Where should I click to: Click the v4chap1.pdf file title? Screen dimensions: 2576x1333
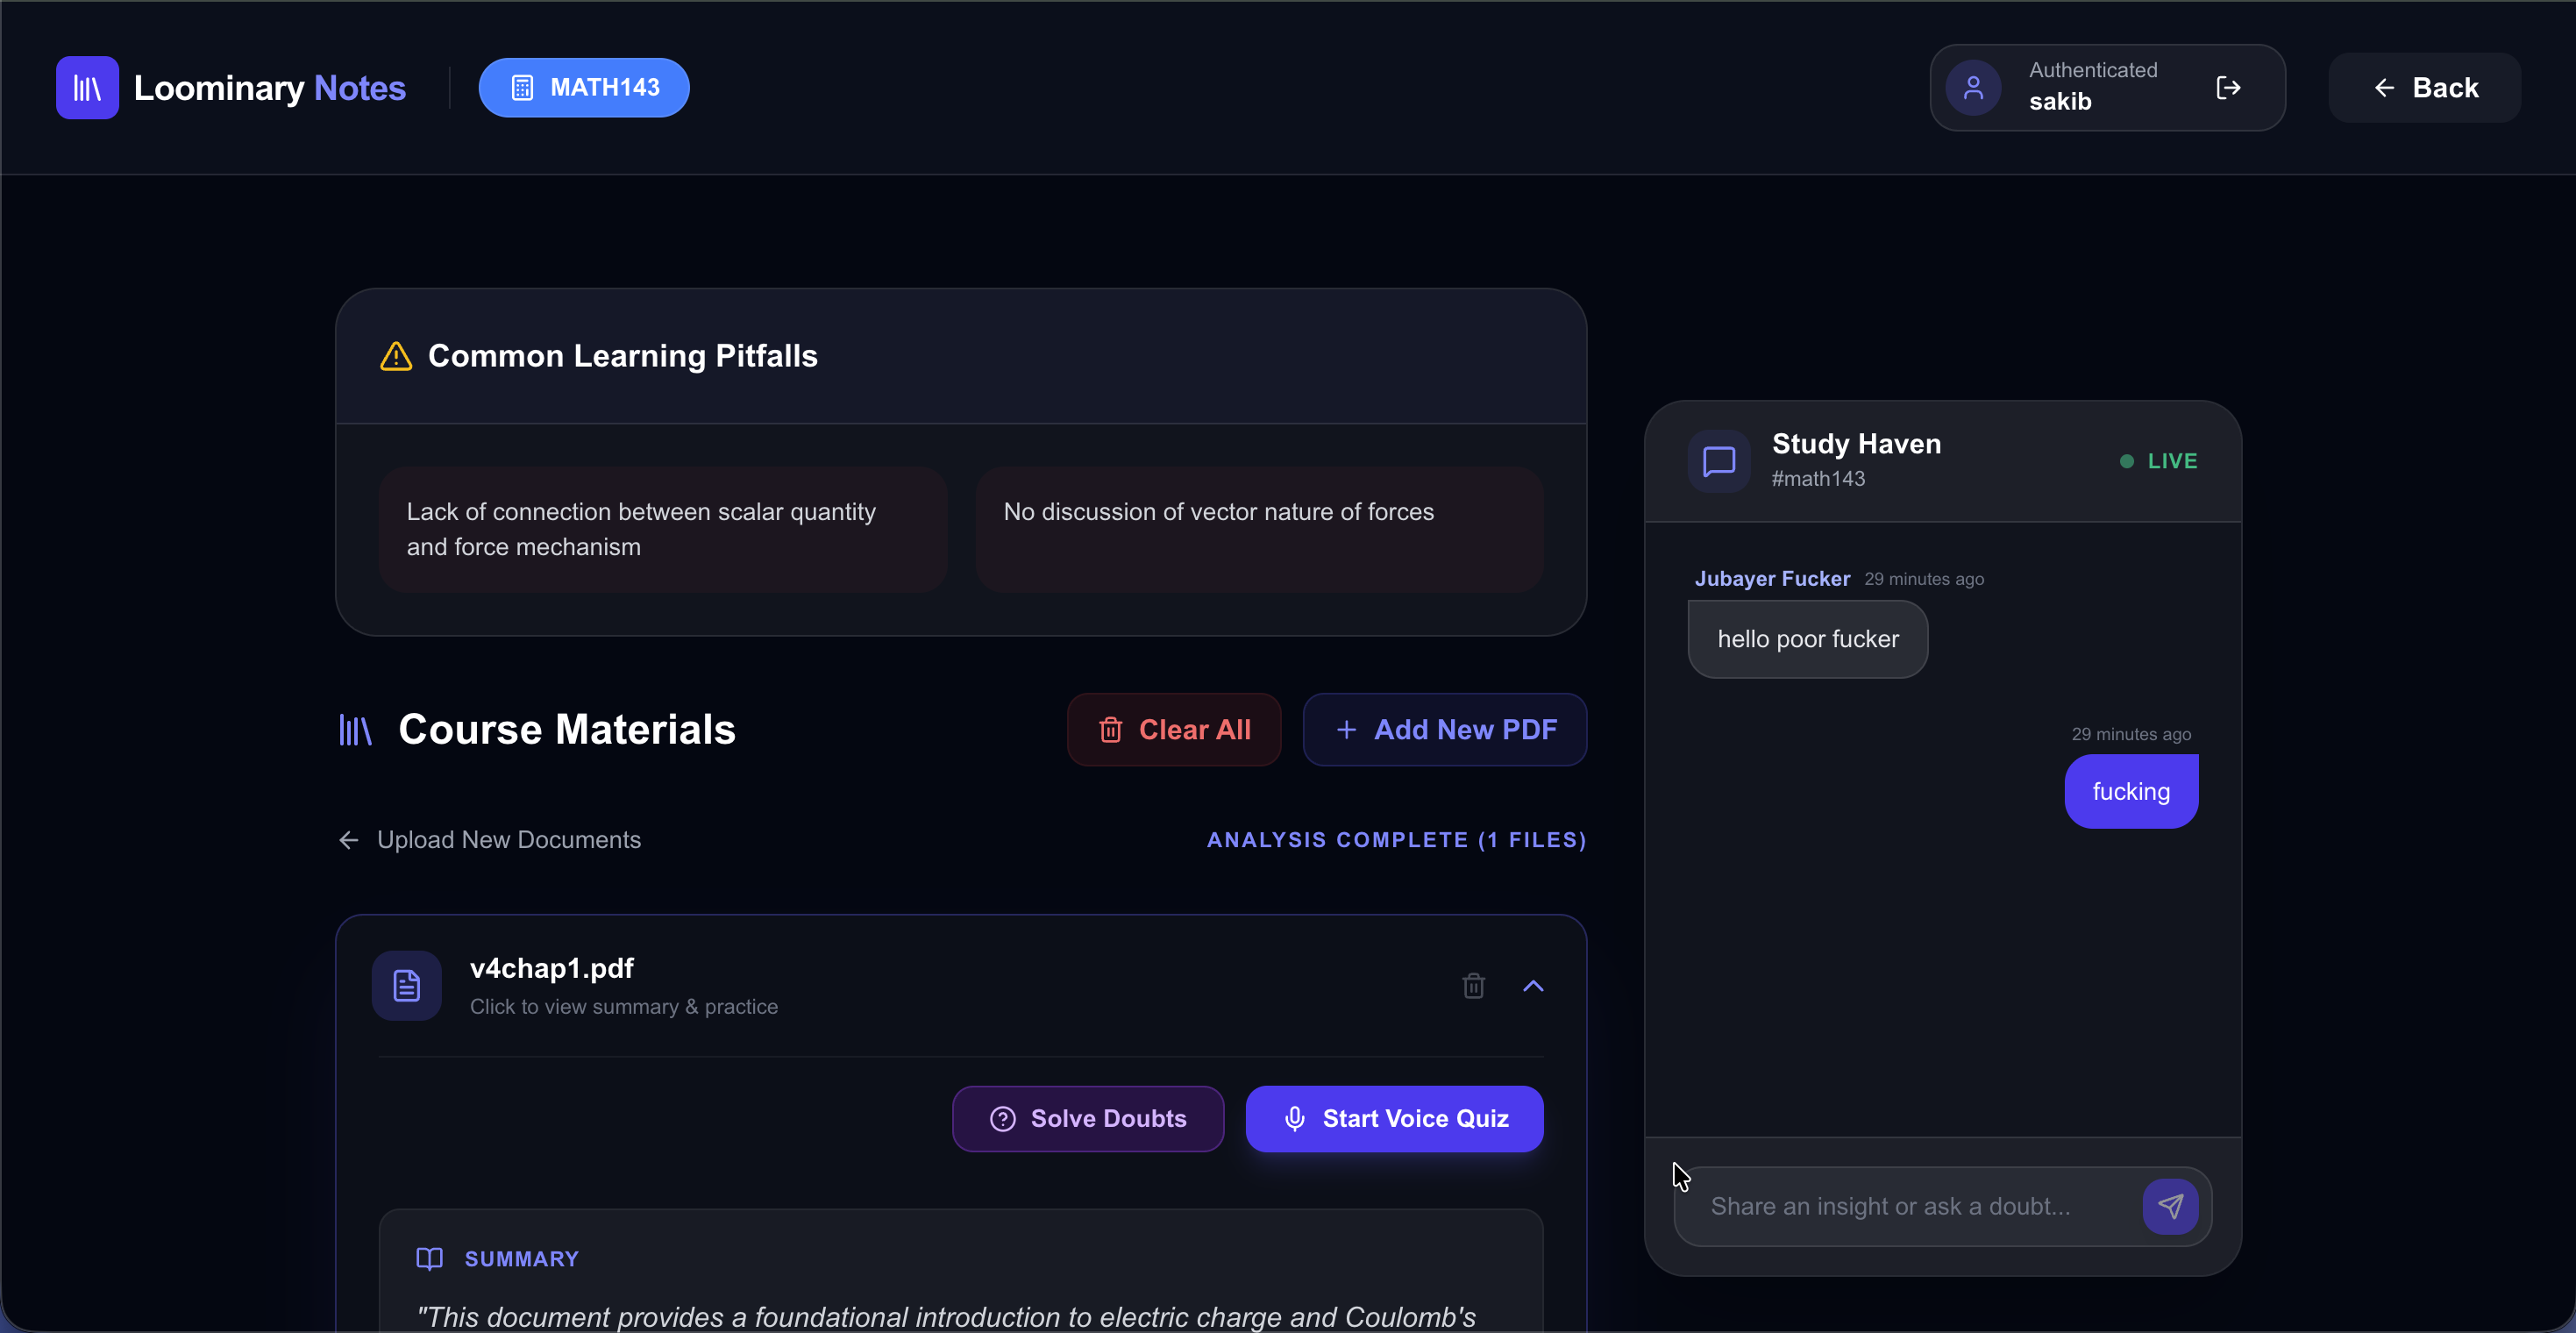point(552,968)
